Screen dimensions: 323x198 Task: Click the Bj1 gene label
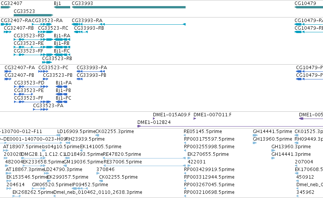57,3
